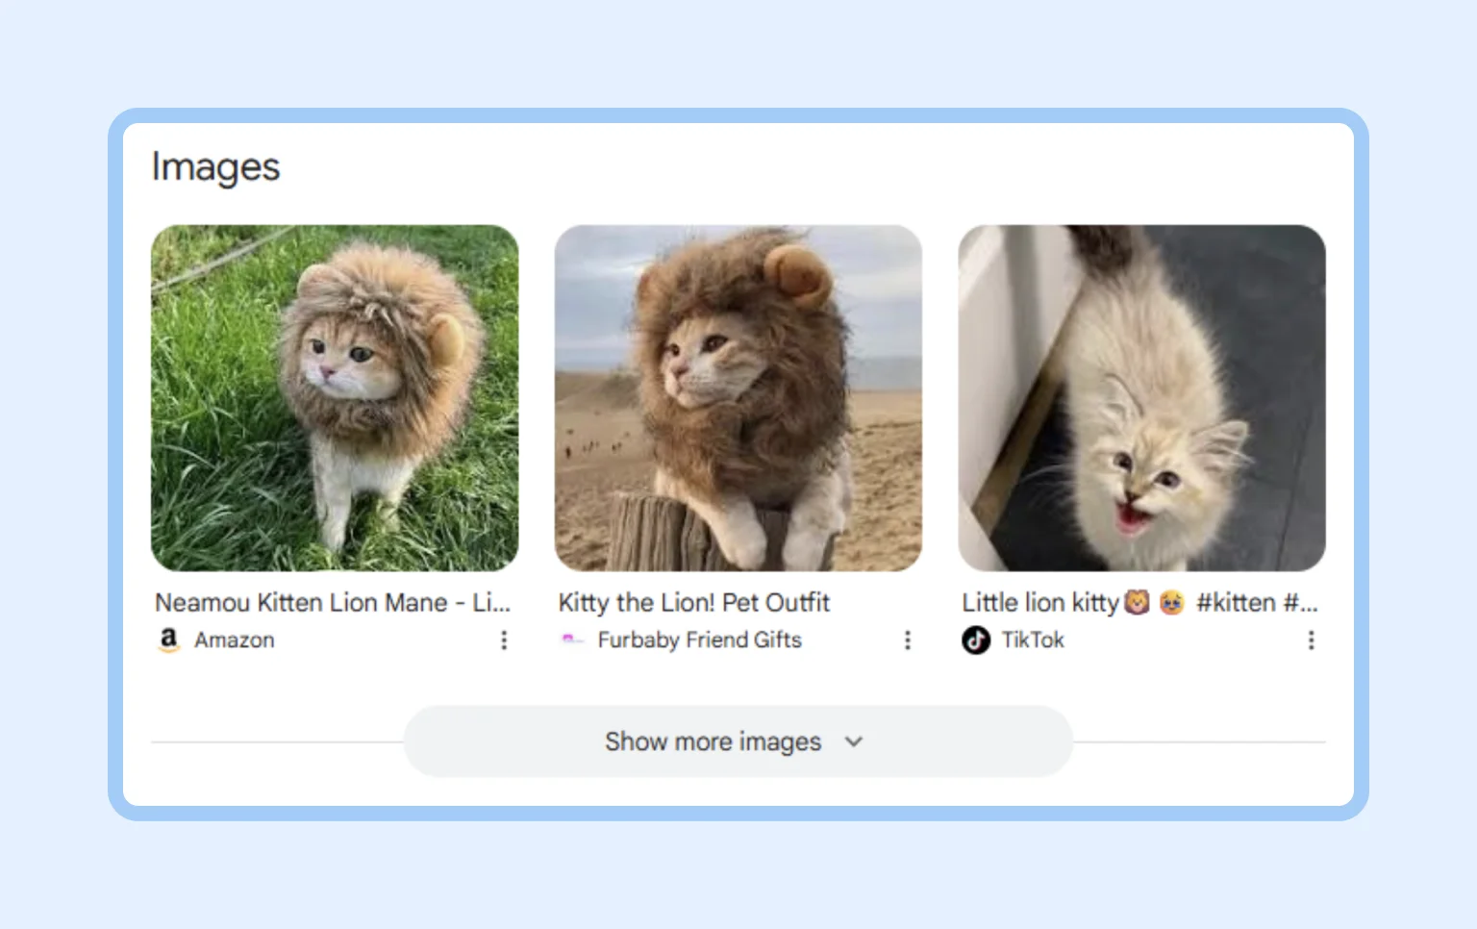The width and height of the screenshot is (1477, 929).
Task: Click the Show more images button
Action: pyautogui.click(x=712, y=741)
